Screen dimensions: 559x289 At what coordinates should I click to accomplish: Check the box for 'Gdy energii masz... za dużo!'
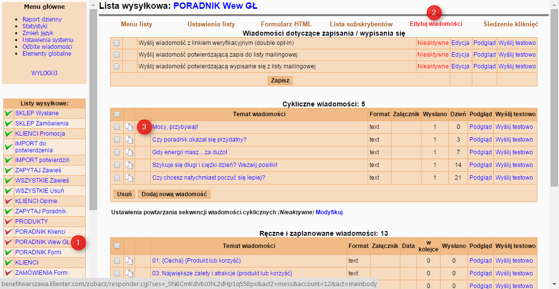(x=116, y=152)
